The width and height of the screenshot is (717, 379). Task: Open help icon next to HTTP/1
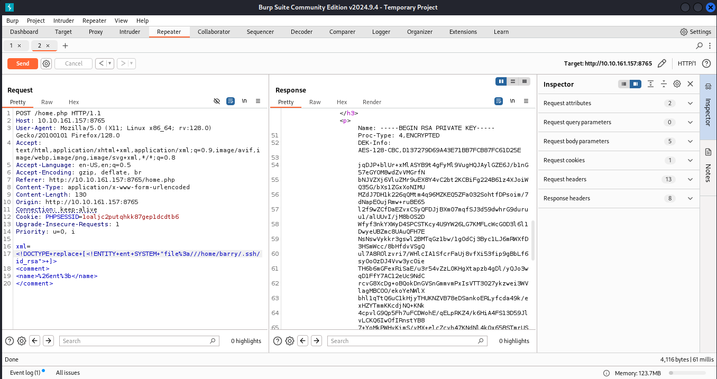click(x=706, y=63)
